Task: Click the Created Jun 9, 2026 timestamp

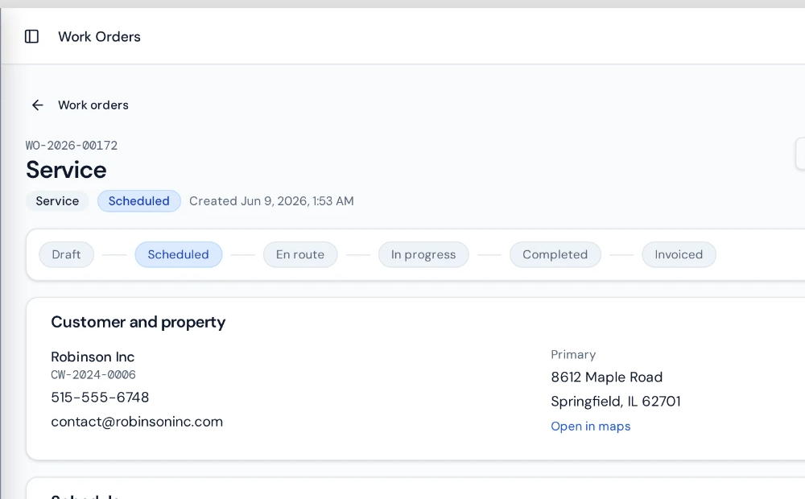Action: pyautogui.click(x=271, y=201)
